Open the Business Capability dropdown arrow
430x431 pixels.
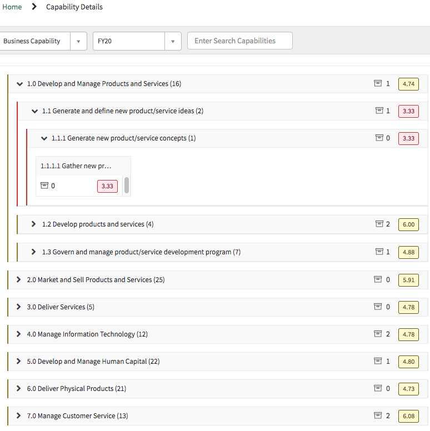[x=78, y=41]
